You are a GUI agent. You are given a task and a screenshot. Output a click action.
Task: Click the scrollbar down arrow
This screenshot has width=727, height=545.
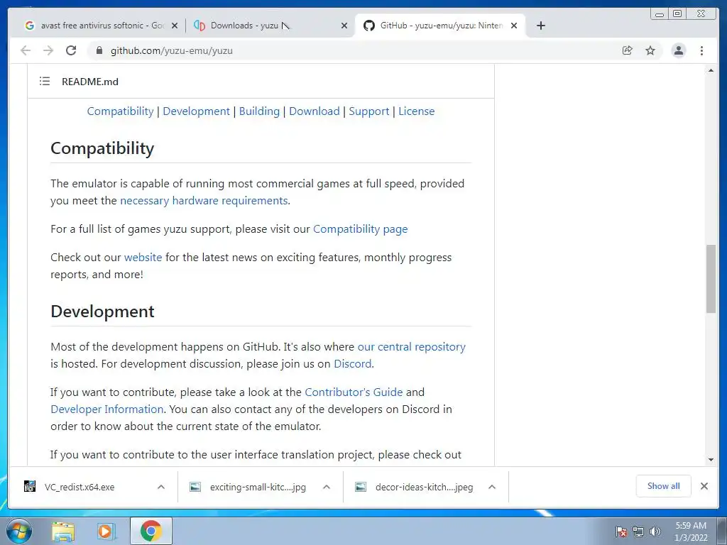711,460
